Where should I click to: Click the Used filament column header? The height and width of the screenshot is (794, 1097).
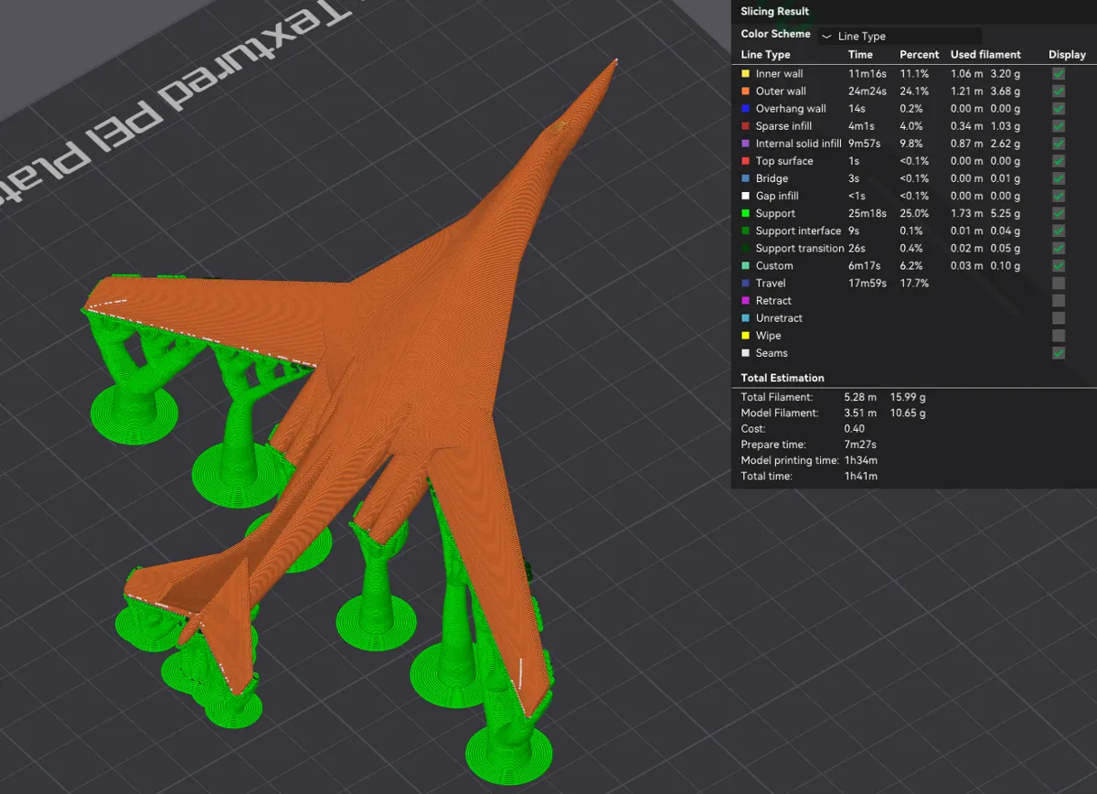click(x=985, y=55)
